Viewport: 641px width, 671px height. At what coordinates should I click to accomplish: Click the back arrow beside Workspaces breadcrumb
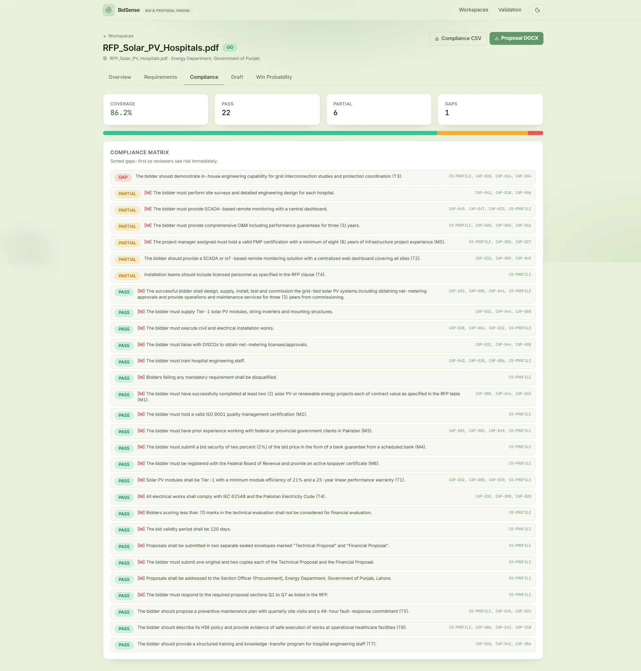105,36
